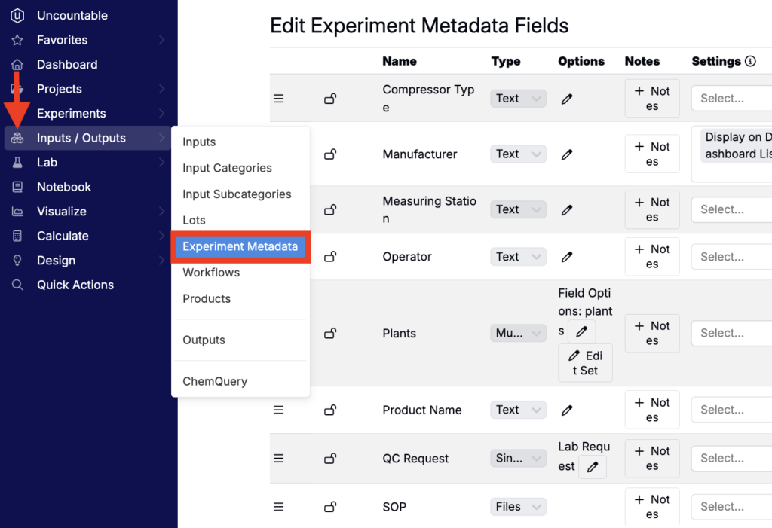Click pencil edit icon for Compressor Type
Image resolution: width=772 pixels, height=528 pixels.
(567, 99)
